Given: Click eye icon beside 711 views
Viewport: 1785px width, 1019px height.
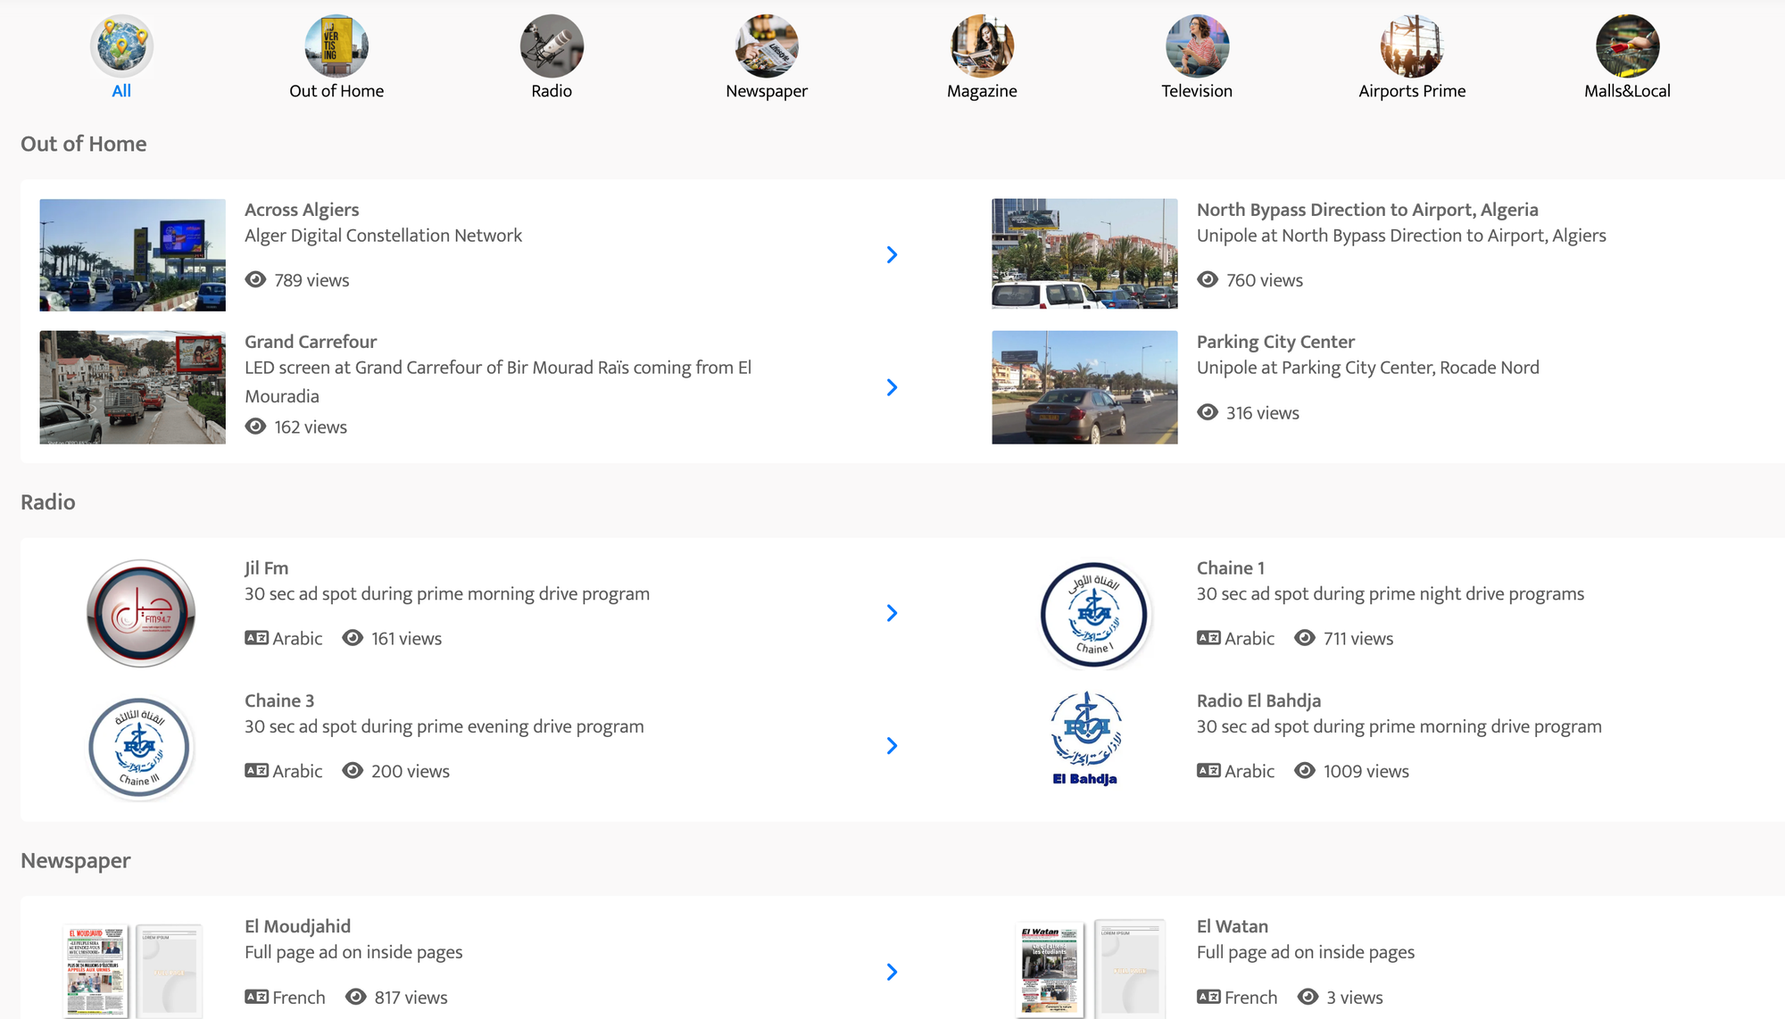Looking at the screenshot, I should (1305, 638).
